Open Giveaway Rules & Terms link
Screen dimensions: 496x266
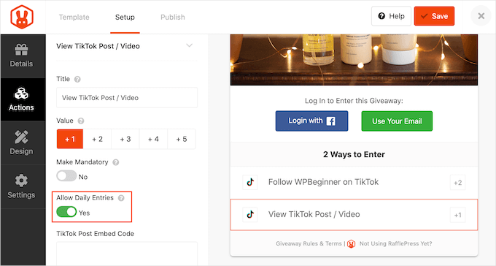[309, 244]
